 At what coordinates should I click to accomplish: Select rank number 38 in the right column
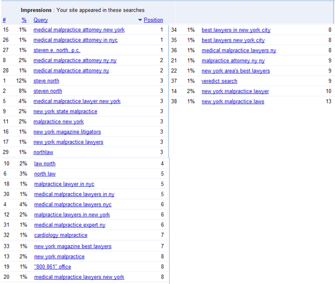[174, 101]
